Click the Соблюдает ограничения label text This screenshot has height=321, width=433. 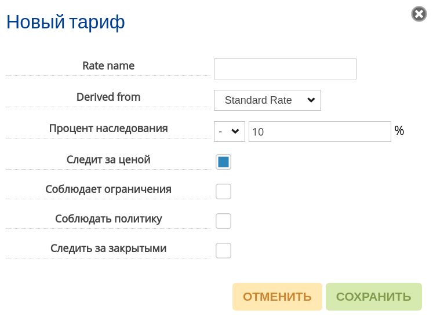point(108,189)
